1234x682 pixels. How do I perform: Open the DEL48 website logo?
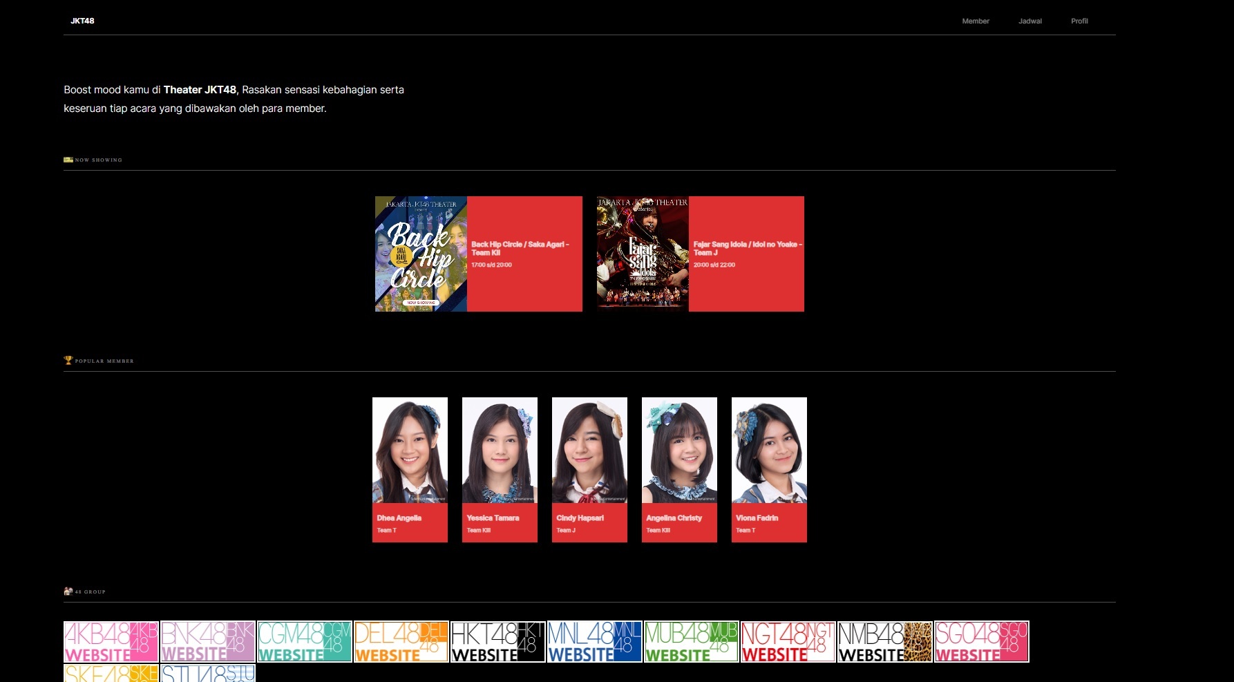coord(401,642)
